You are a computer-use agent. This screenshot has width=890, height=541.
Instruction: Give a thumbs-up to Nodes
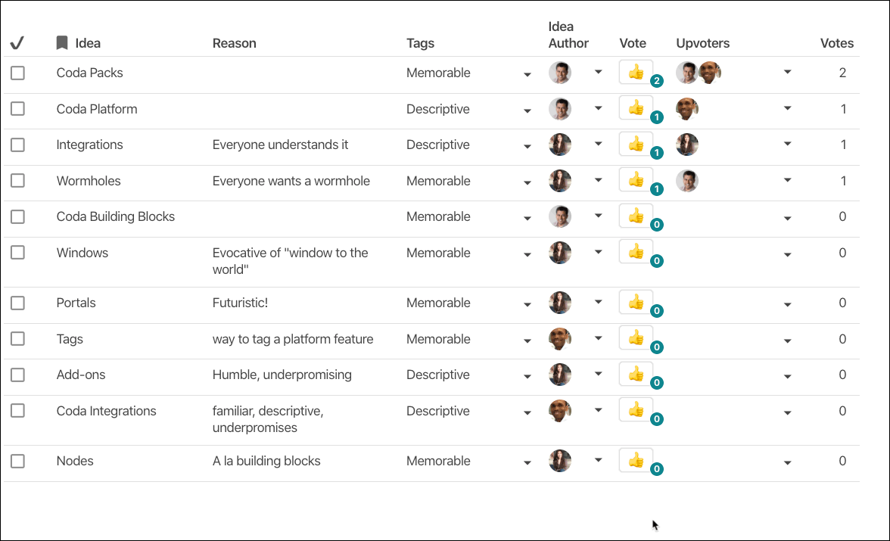point(636,460)
